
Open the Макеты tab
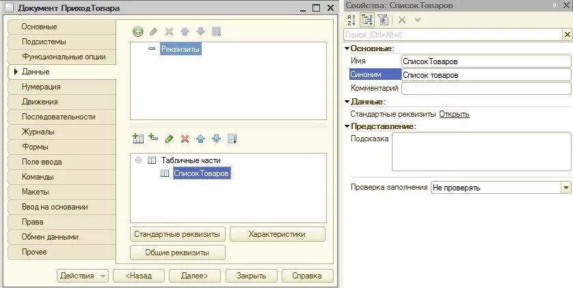[x=62, y=192]
